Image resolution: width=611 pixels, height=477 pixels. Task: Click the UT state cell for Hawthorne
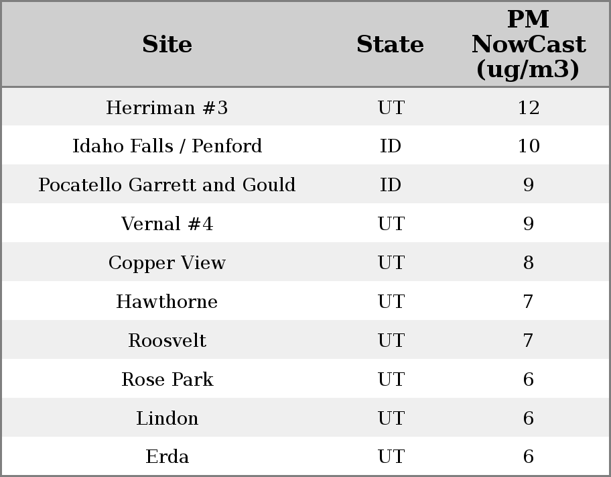tap(390, 302)
